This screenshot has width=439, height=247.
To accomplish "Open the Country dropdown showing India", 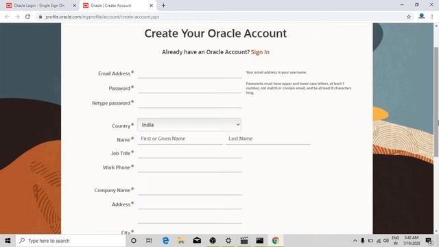I will [x=189, y=125].
